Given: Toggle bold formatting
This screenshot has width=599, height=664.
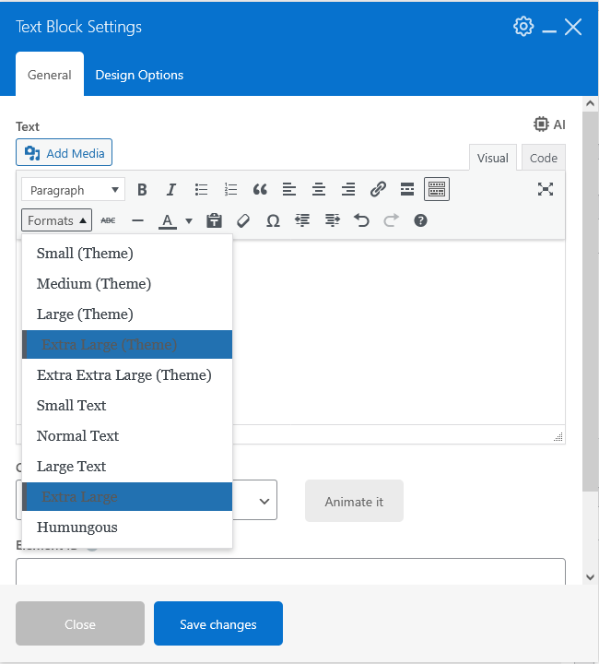Looking at the screenshot, I should tap(142, 189).
